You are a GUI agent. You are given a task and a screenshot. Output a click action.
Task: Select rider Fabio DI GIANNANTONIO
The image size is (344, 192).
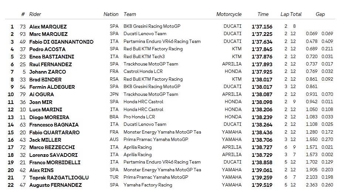[61, 42]
